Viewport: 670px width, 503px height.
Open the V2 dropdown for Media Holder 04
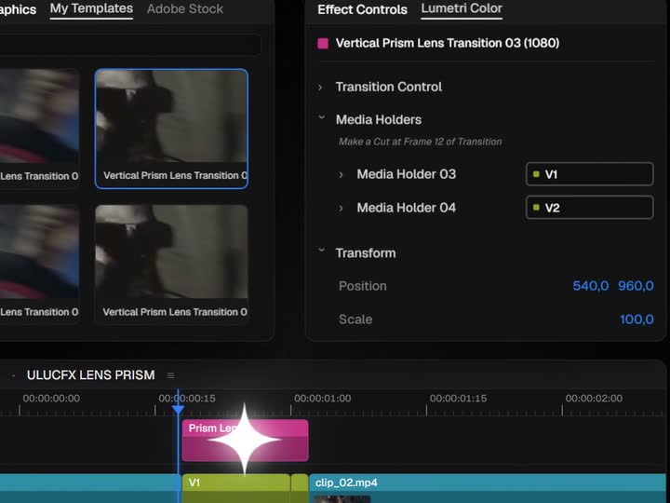click(x=589, y=208)
